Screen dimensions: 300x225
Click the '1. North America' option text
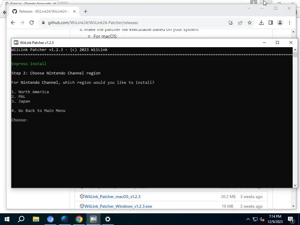click(30, 92)
